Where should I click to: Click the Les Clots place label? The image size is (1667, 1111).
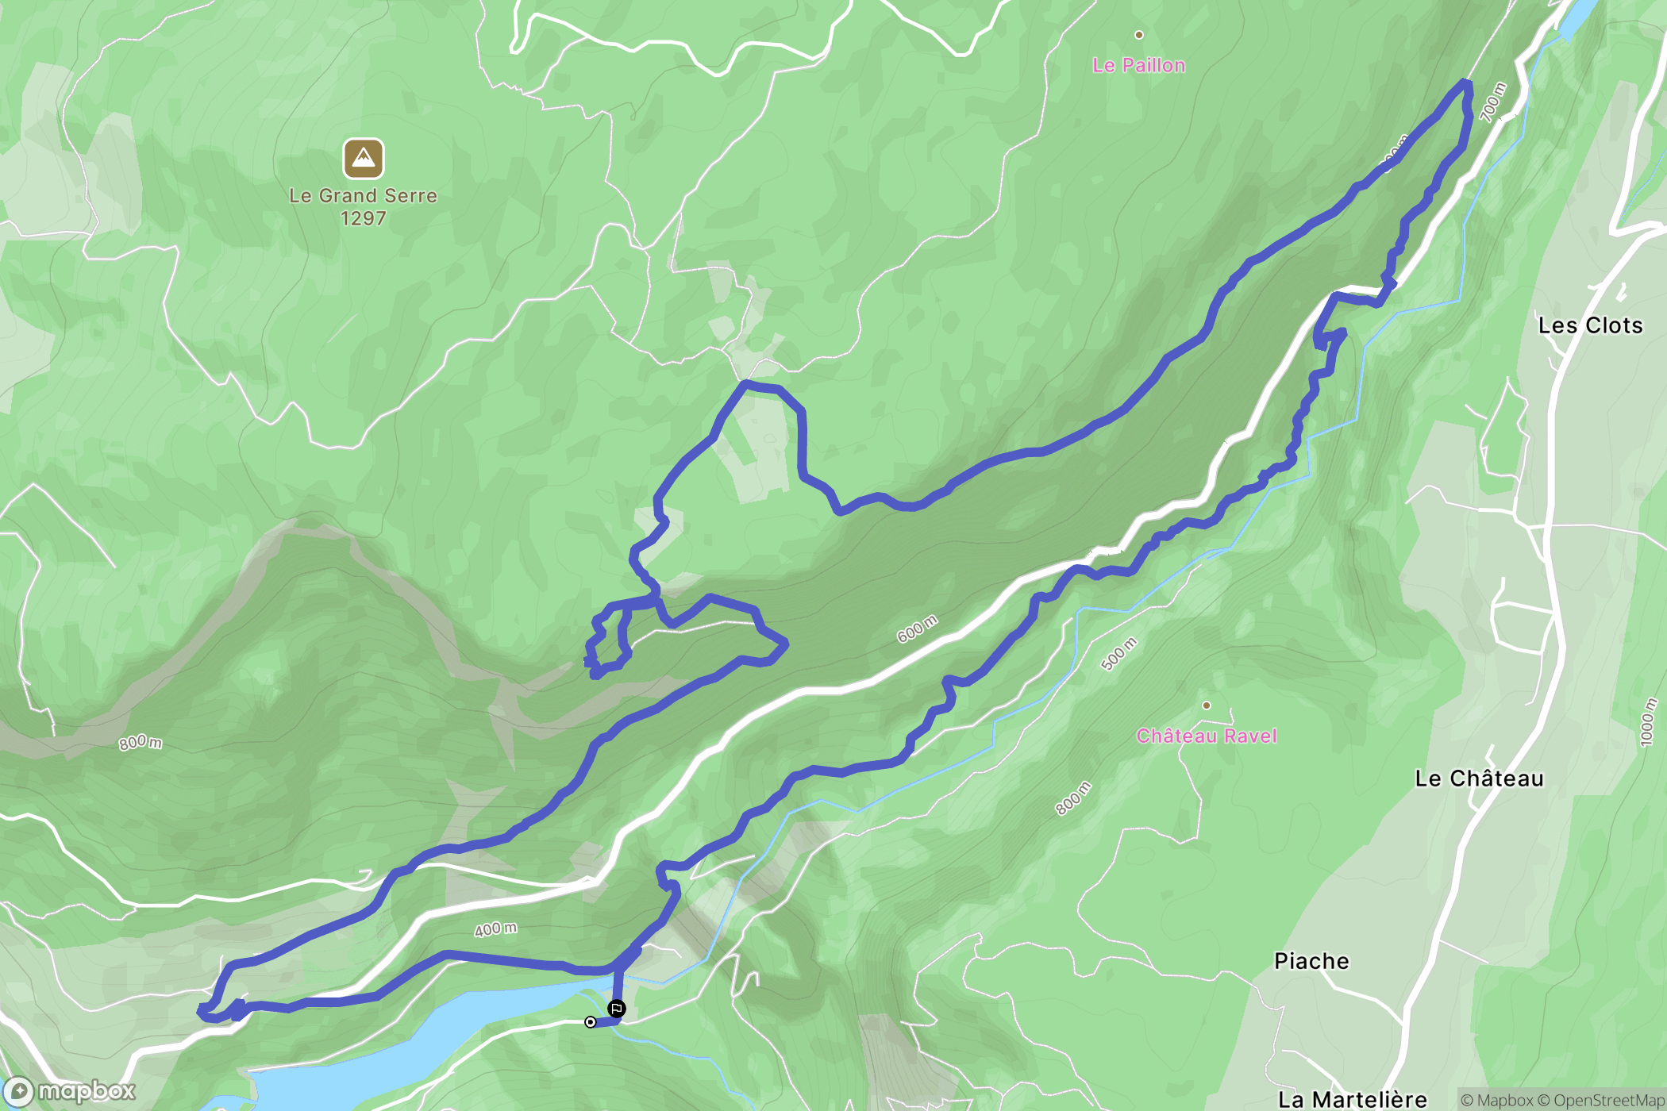click(1590, 325)
